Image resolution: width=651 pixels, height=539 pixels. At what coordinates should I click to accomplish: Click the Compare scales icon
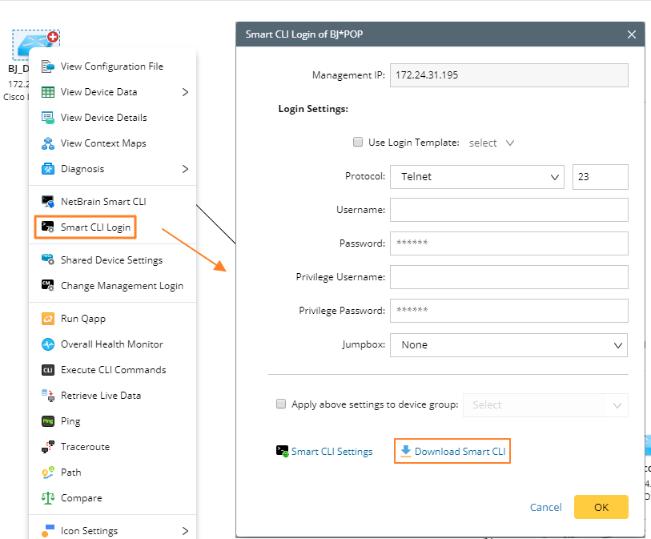46,497
